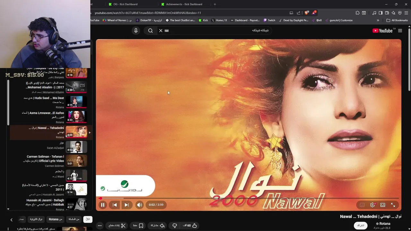Go to YouTube home via logo
The height and width of the screenshot is (231, 411).
[x=382, y=30]
